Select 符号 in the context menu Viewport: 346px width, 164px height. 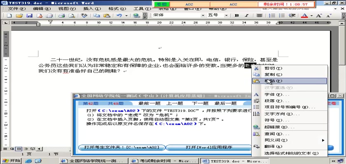pos(289,121)
